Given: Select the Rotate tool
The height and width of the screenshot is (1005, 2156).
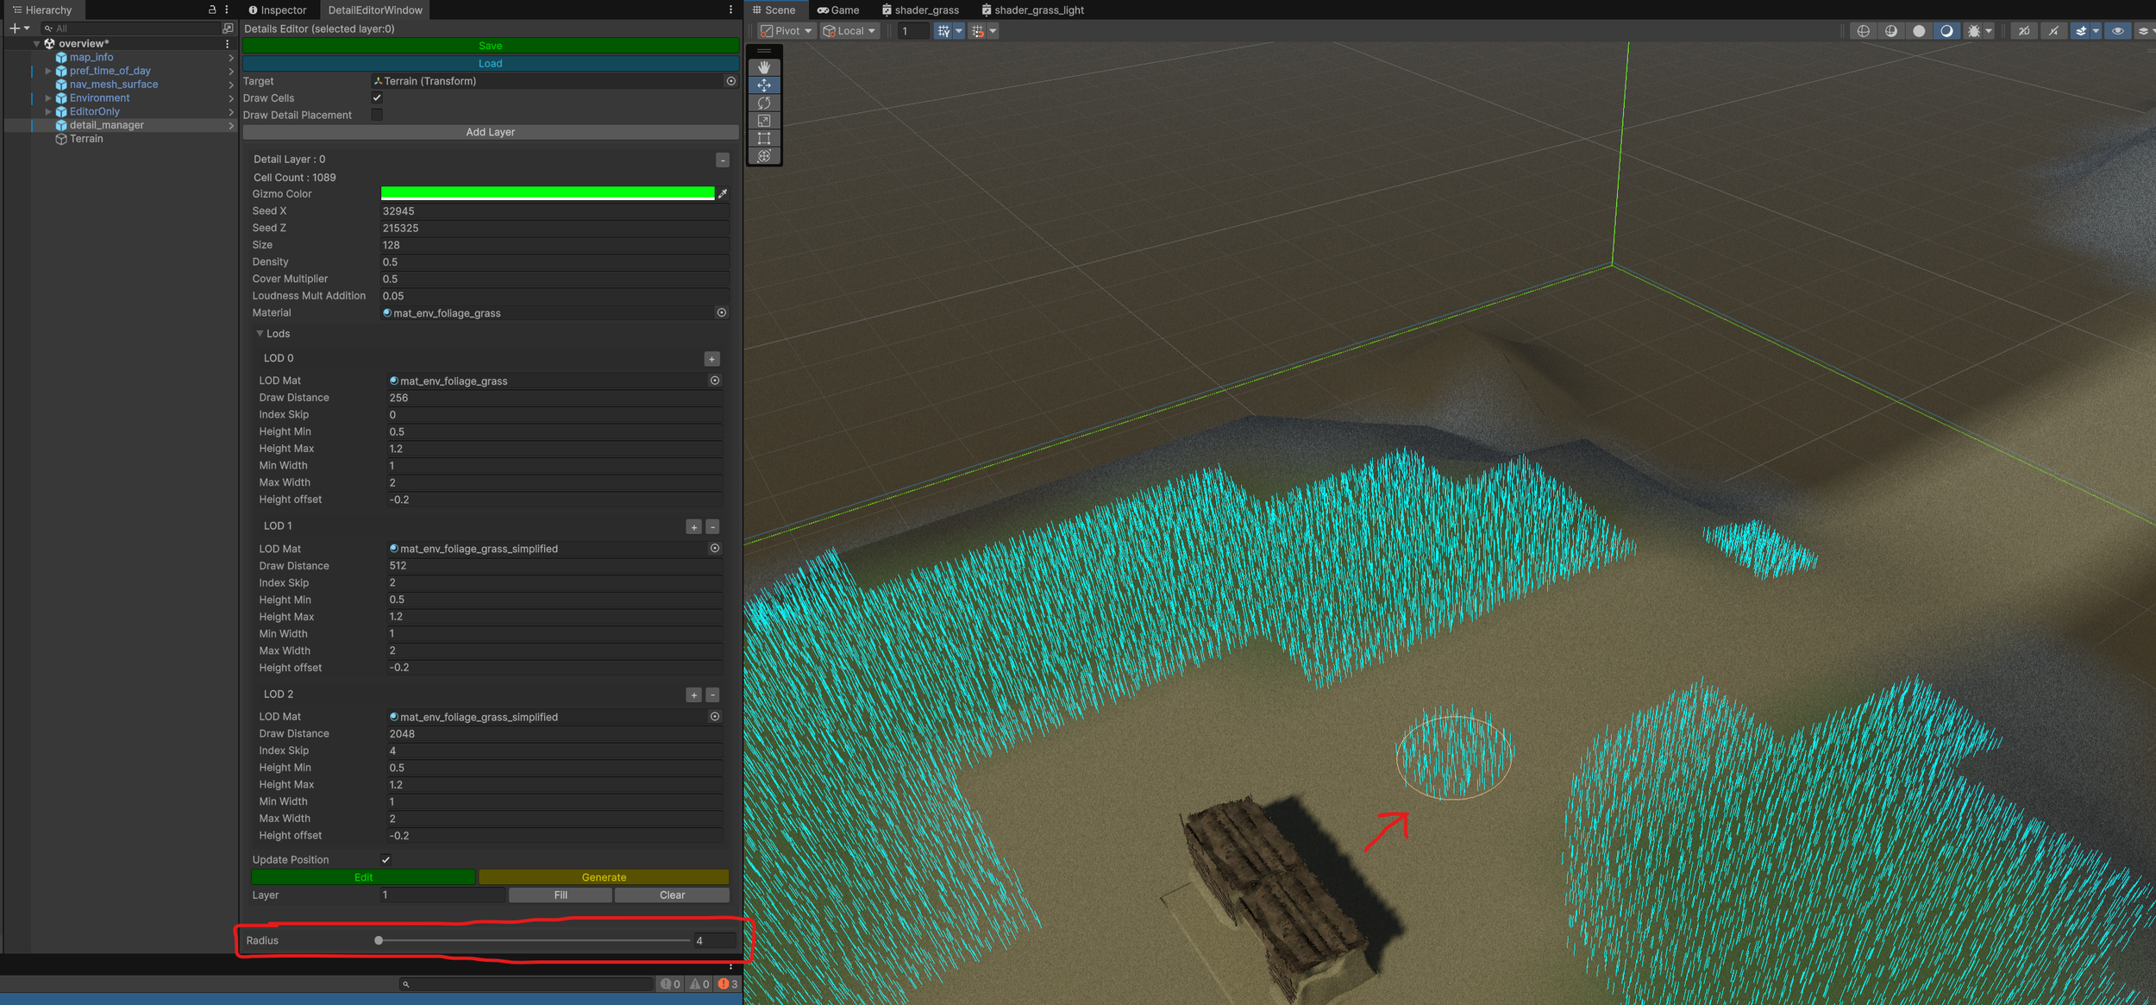Looking at the screenshot, I should point(764,103).
